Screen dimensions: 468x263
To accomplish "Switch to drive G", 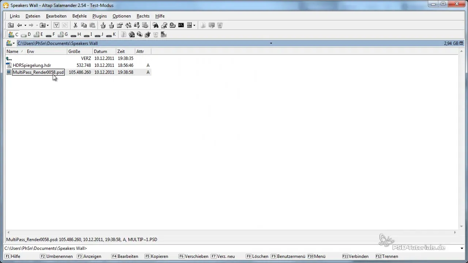I will point(63,34).
